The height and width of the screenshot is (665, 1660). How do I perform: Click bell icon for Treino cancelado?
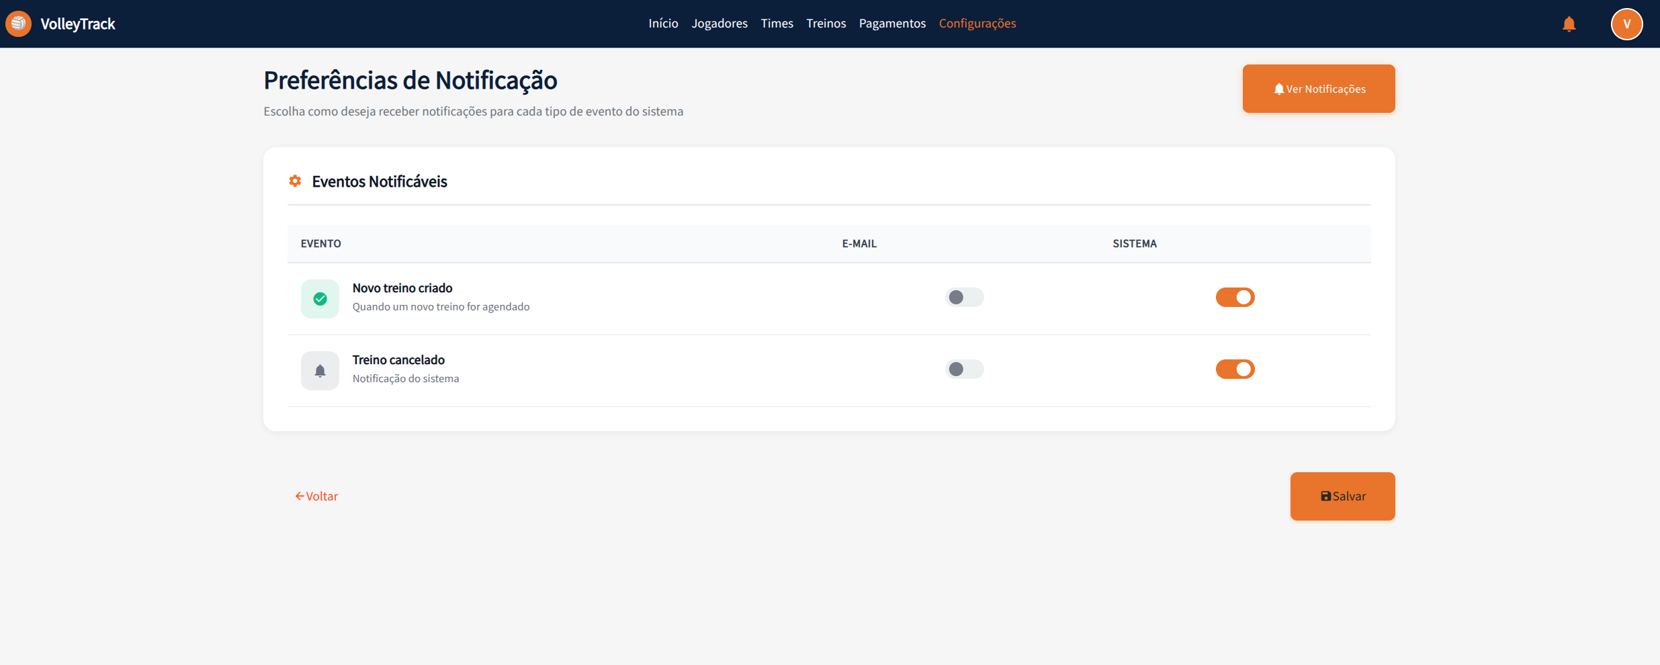pyautogui.click(x=320, y=371)
